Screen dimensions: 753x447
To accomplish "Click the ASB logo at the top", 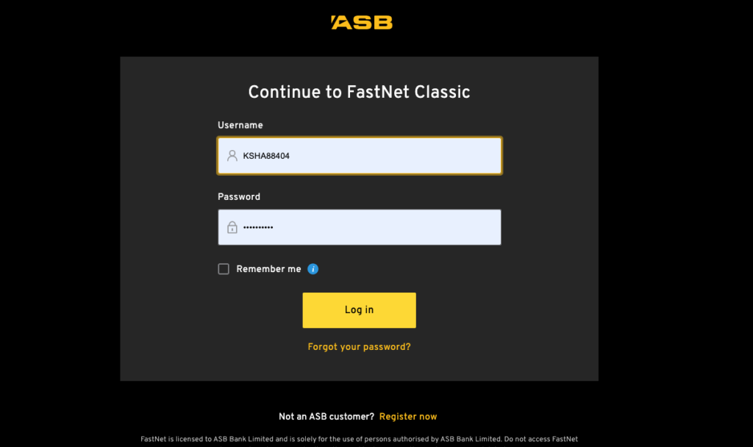I will coord(361,23).
